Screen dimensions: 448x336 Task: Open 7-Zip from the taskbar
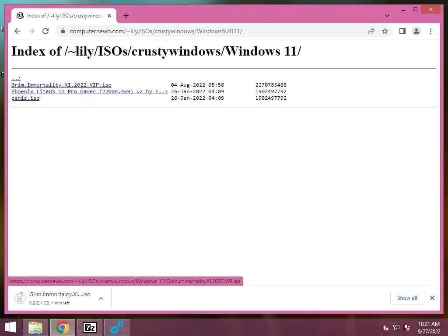click(x=90, y=327)
